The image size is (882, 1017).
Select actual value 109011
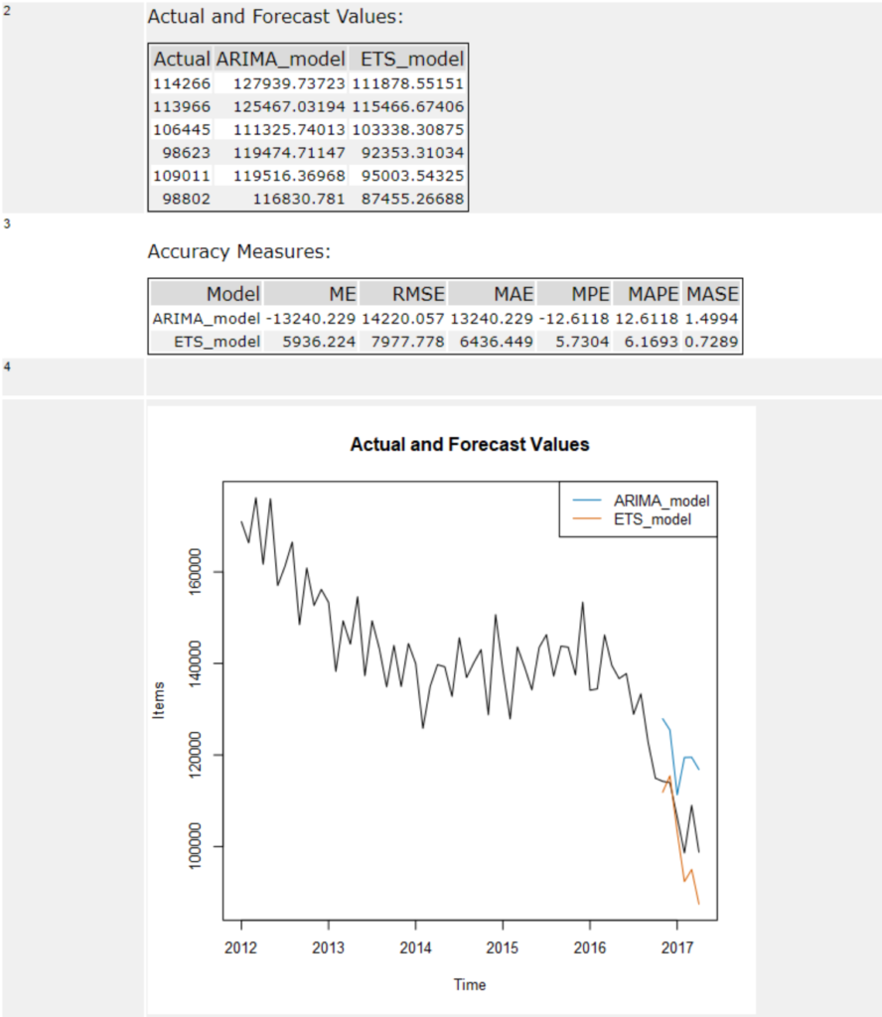tap(182, 176)
